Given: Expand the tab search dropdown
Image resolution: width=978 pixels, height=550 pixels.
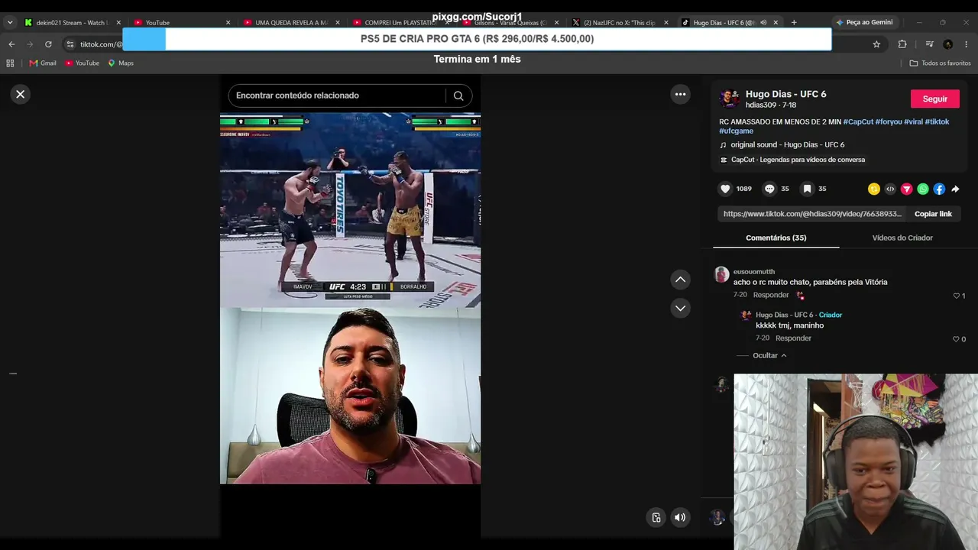Looking at the screenshot, I should tap(10, 23).
